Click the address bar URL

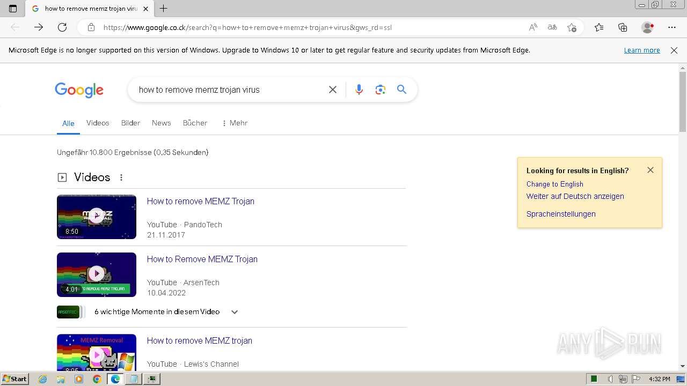tap(247, 27)
